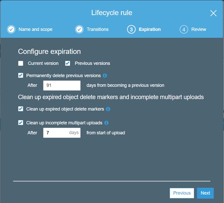224x203 pixels.
Task: Toggle Permanently delete previous versions checkbox
Action: coord(21,76)
